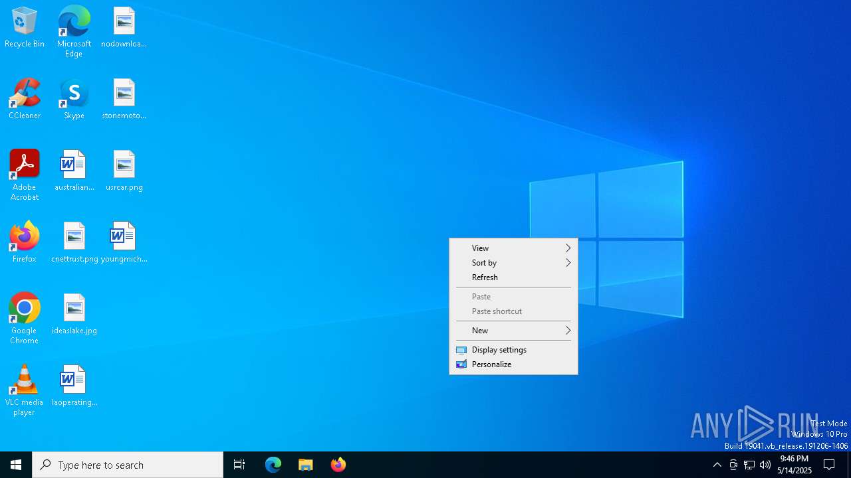Select the australian... Word document icon
Image resolution: width=851 pixels, height=478 pixels.
pos(74,171)
